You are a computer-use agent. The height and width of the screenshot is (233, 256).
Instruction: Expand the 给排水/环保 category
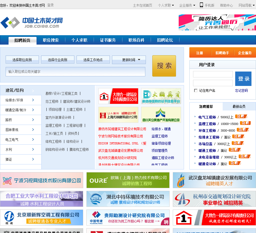pyautogui.click(x=21, y=100)
